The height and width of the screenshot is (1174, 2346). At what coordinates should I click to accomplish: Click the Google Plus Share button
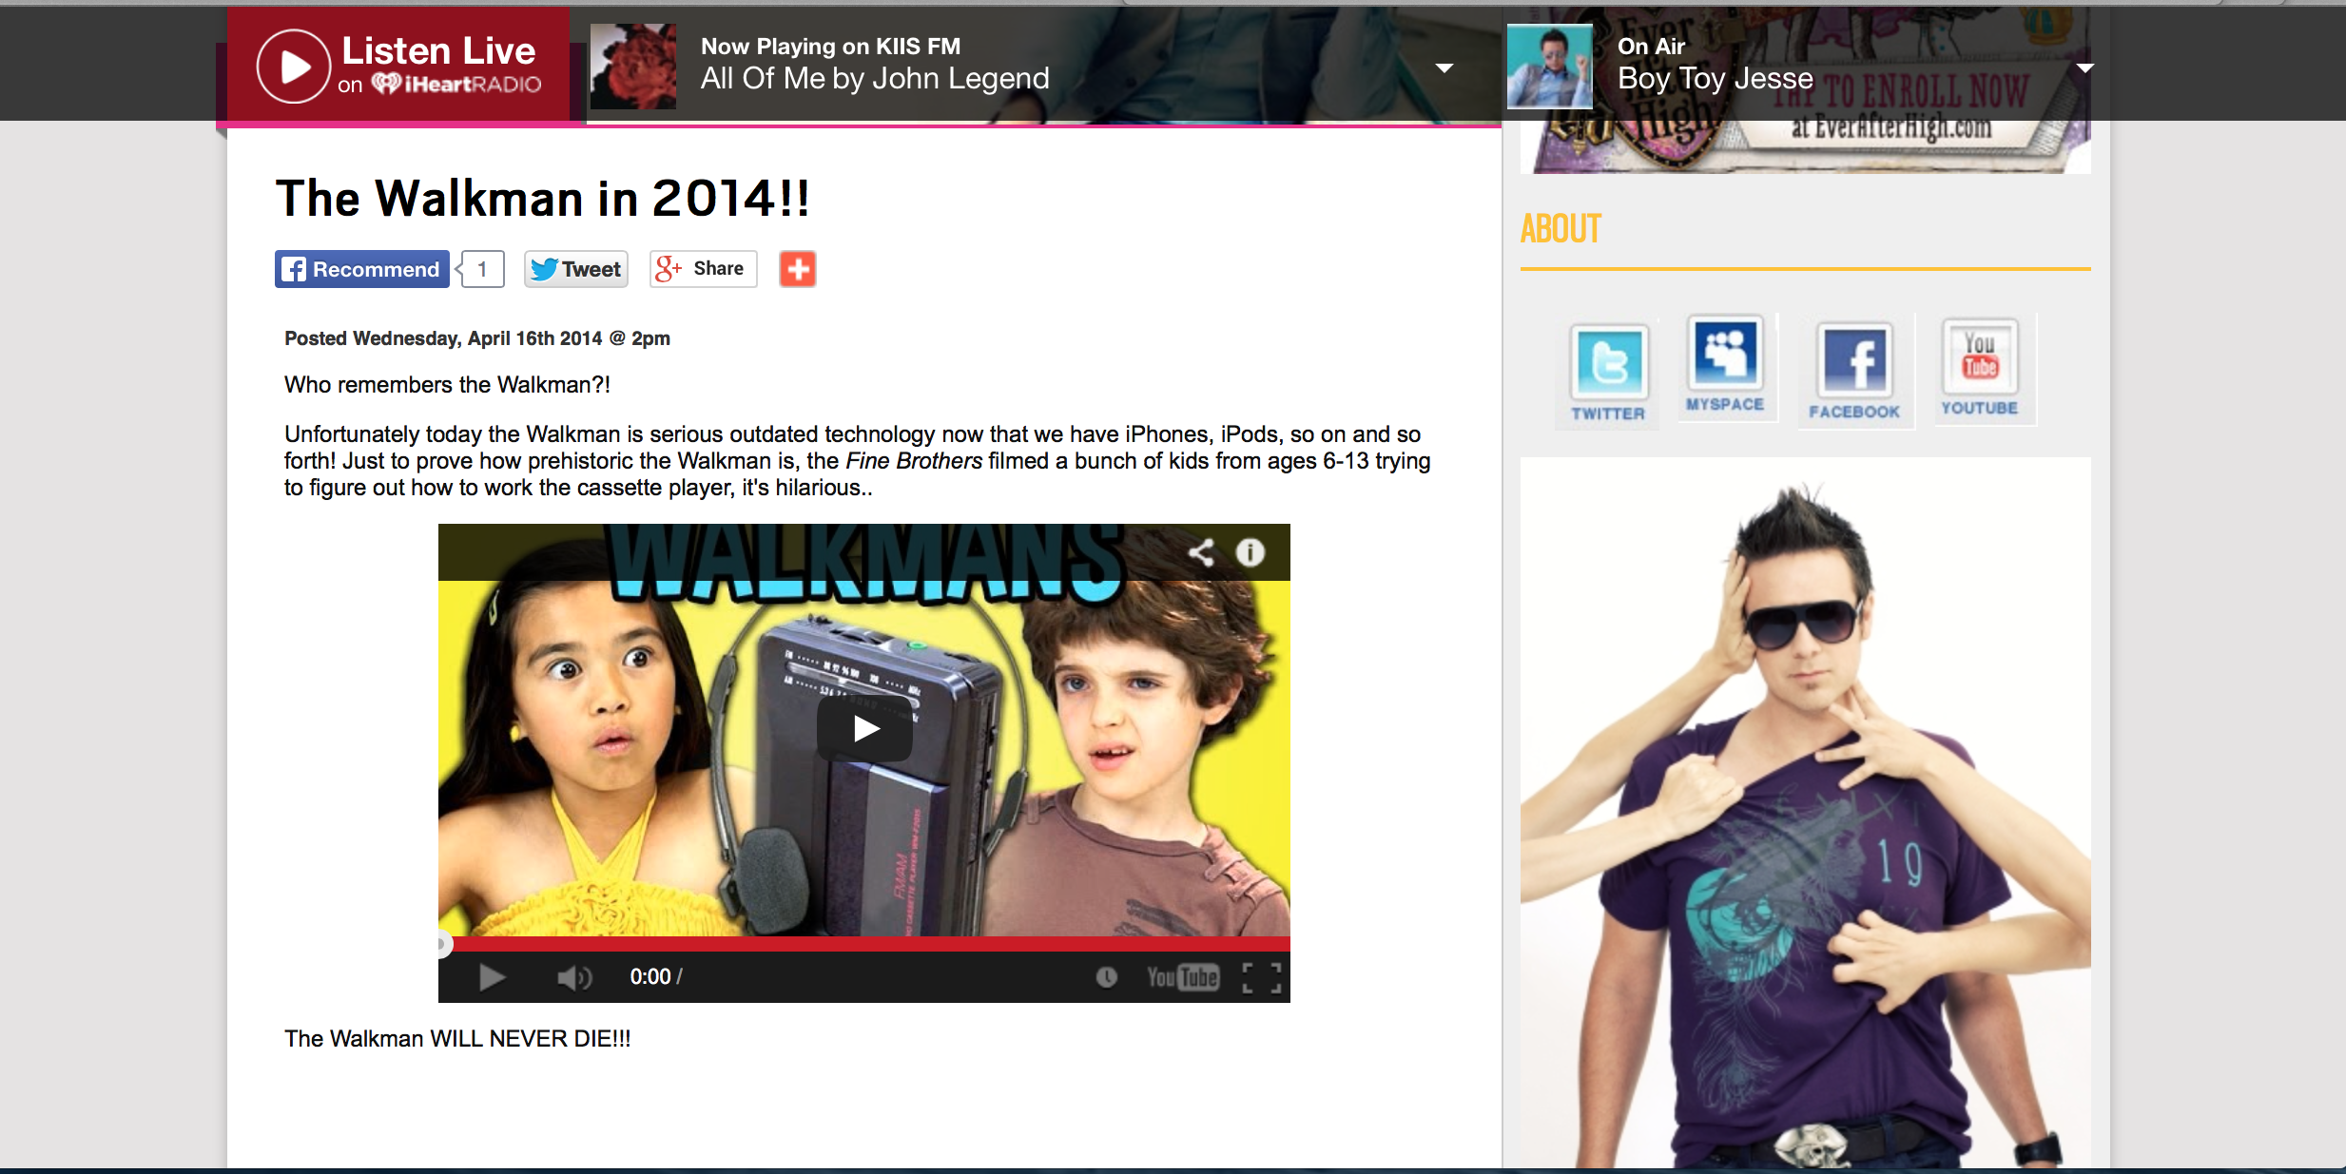703,269
